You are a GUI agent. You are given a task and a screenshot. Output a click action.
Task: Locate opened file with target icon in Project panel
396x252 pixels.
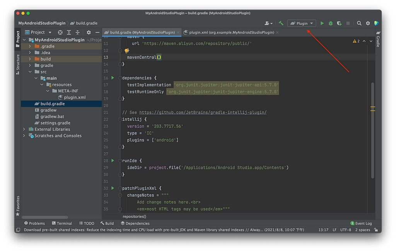tap(60, 33)
